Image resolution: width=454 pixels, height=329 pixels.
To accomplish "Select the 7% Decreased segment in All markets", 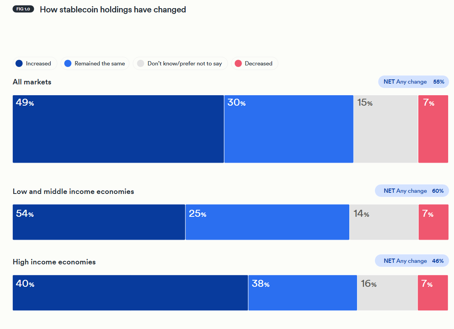I will 433,129.
